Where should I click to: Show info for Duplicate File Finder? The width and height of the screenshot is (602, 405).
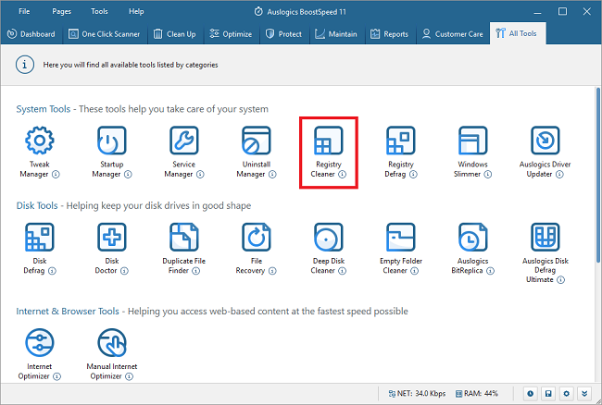tap(195, 271)
